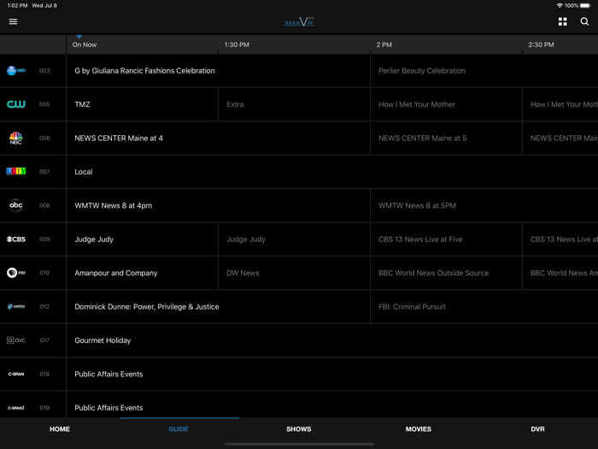Check the Wi-Fi status icon
The height and width of the screenshot is (449, 598).
coord(560,5)
